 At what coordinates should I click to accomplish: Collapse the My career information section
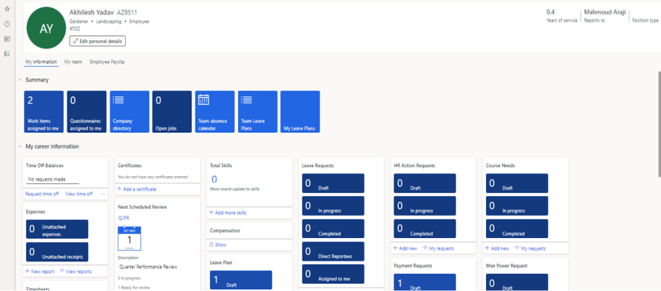(x=20, y=146)
